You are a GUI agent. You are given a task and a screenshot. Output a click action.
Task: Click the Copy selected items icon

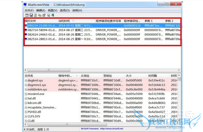[x=40, y=15]
